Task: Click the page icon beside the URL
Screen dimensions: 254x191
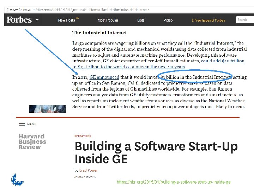Action: pyautogui.click(x=7, y=10)
